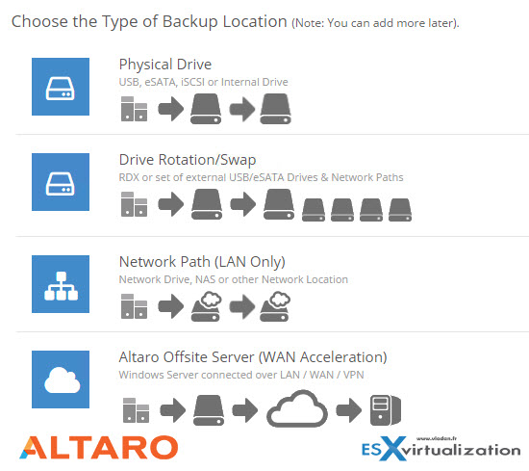Select the Physical Drive blue tile icon
The height and width of the screenshot is (471, 529).
61,87
